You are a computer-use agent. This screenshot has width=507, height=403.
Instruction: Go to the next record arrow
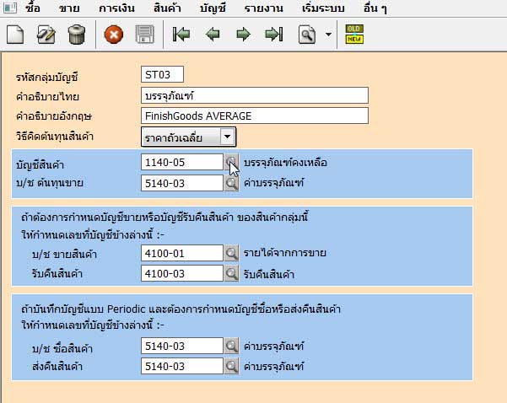(x=243, y=35)
